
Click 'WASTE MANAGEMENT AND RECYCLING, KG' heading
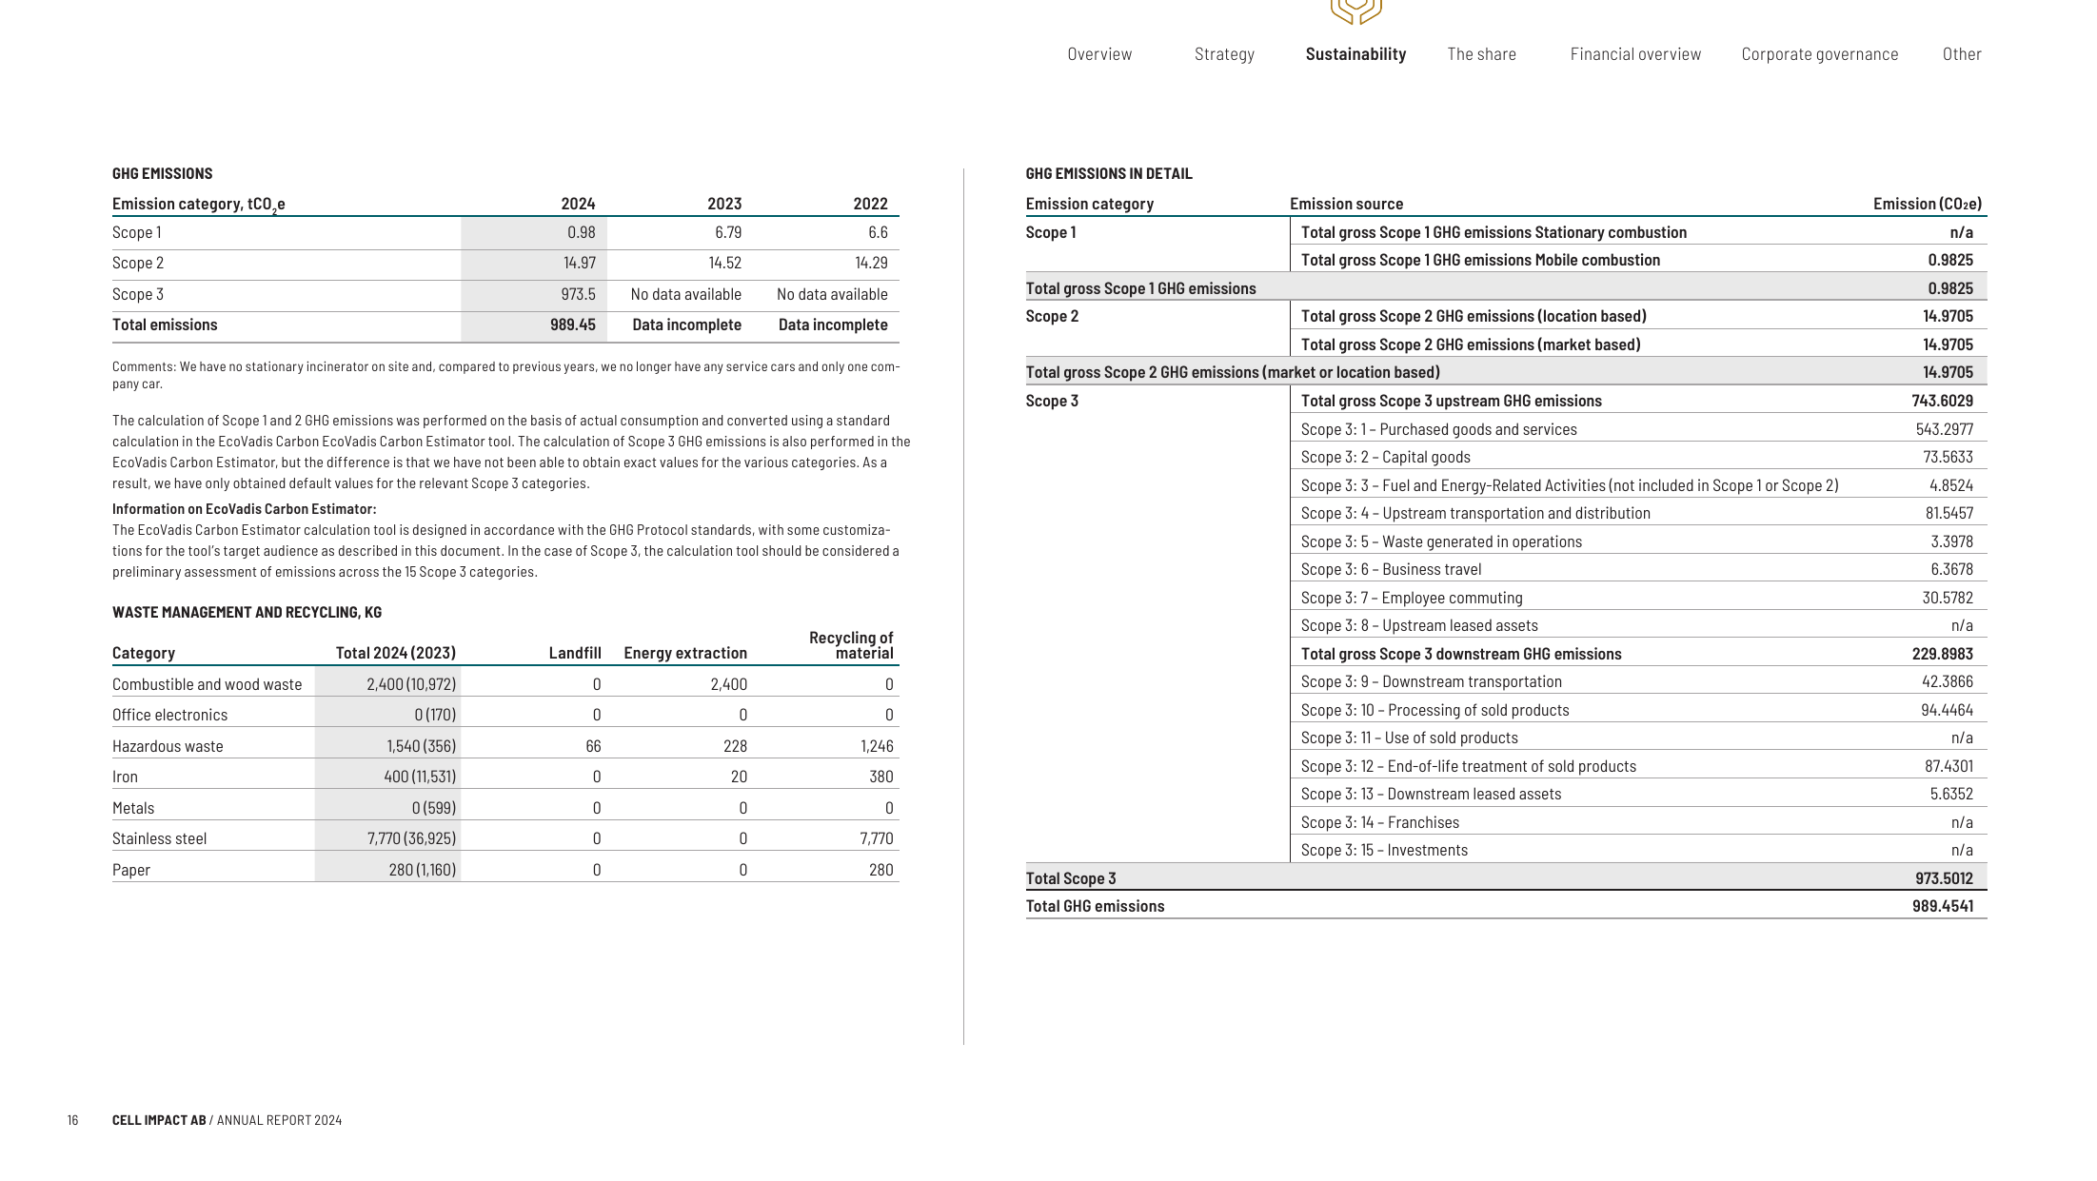[247, 612]
